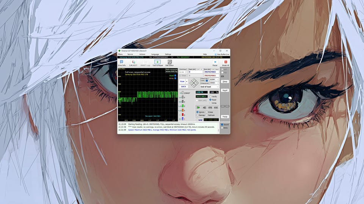Toggle the View Buffer Live option
The height and width of the screenshot is (204, 364).
[x=222, y=54]
